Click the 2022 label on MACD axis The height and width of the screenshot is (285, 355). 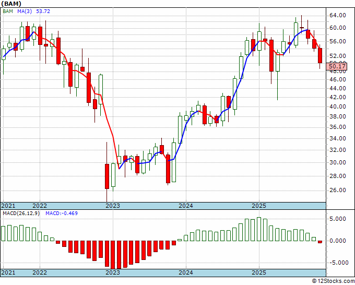coord(40,272)
